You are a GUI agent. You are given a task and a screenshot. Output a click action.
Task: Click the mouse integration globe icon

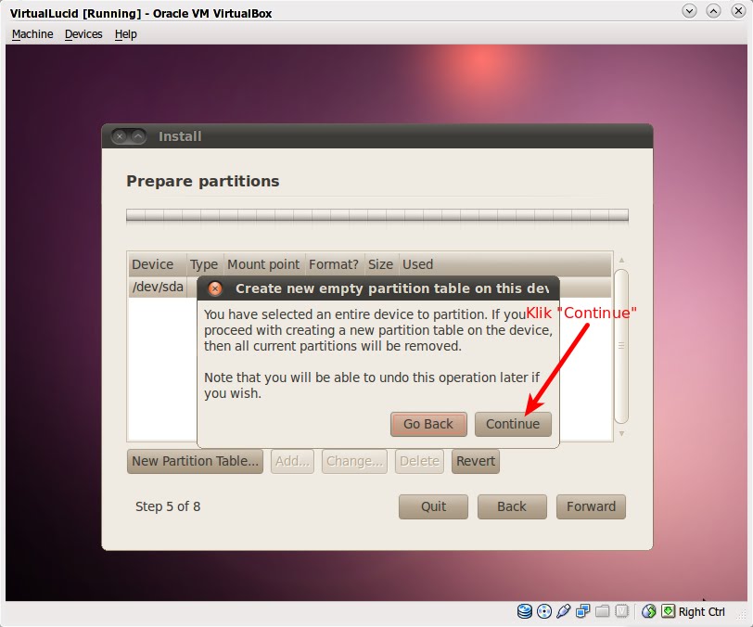[649, 611]
